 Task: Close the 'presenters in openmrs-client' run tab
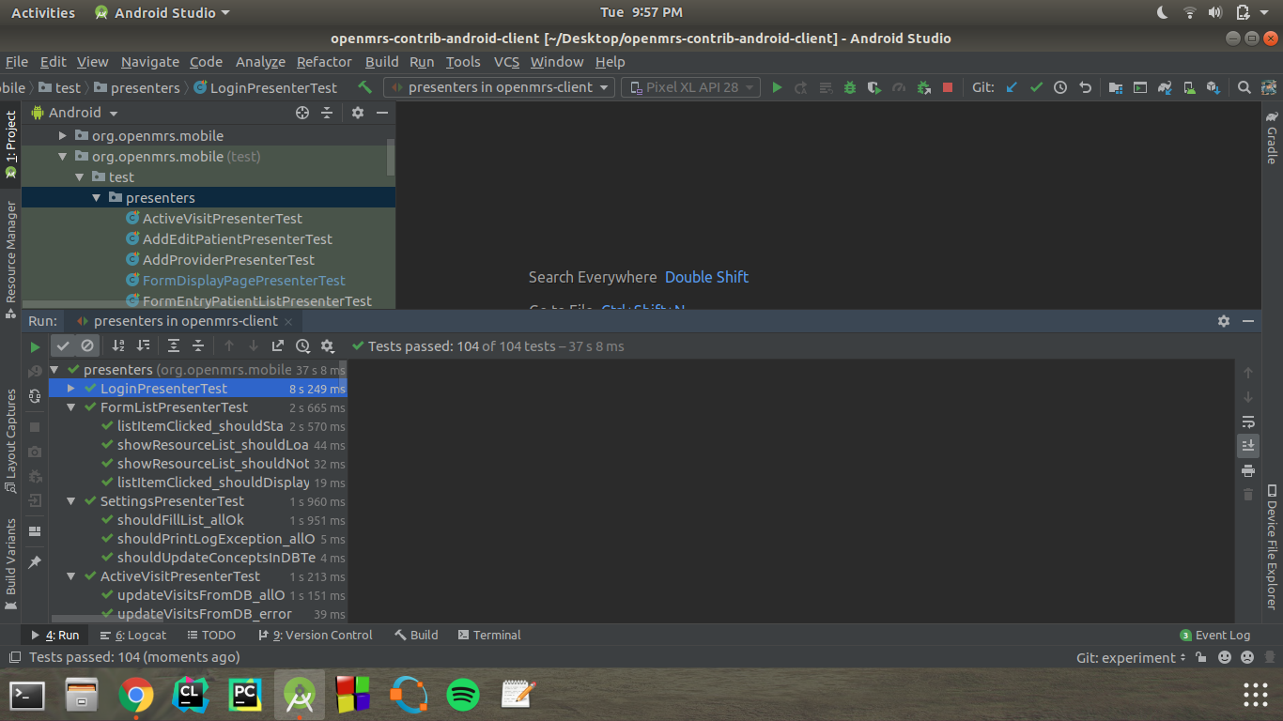(288, 321)
